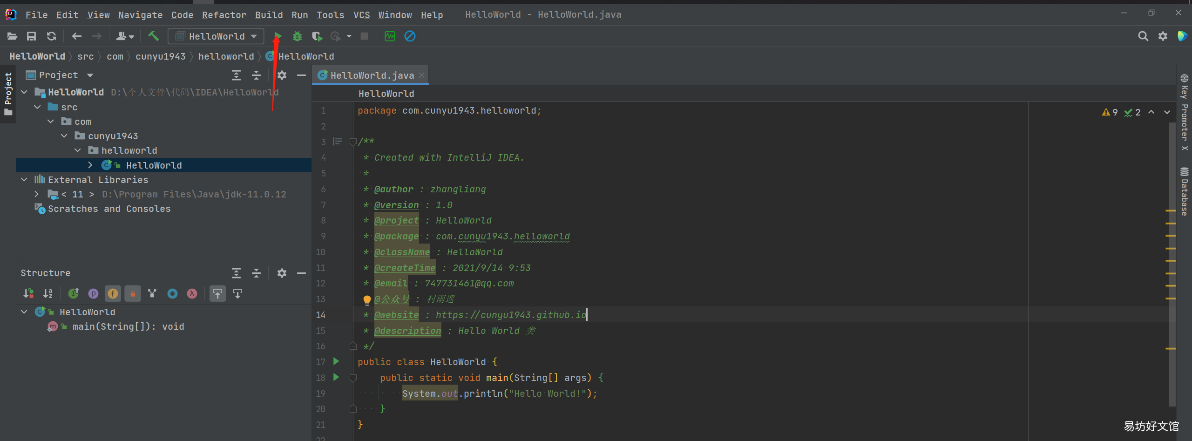Jump to next highlighted error arrow

[x=1167, y=112]
